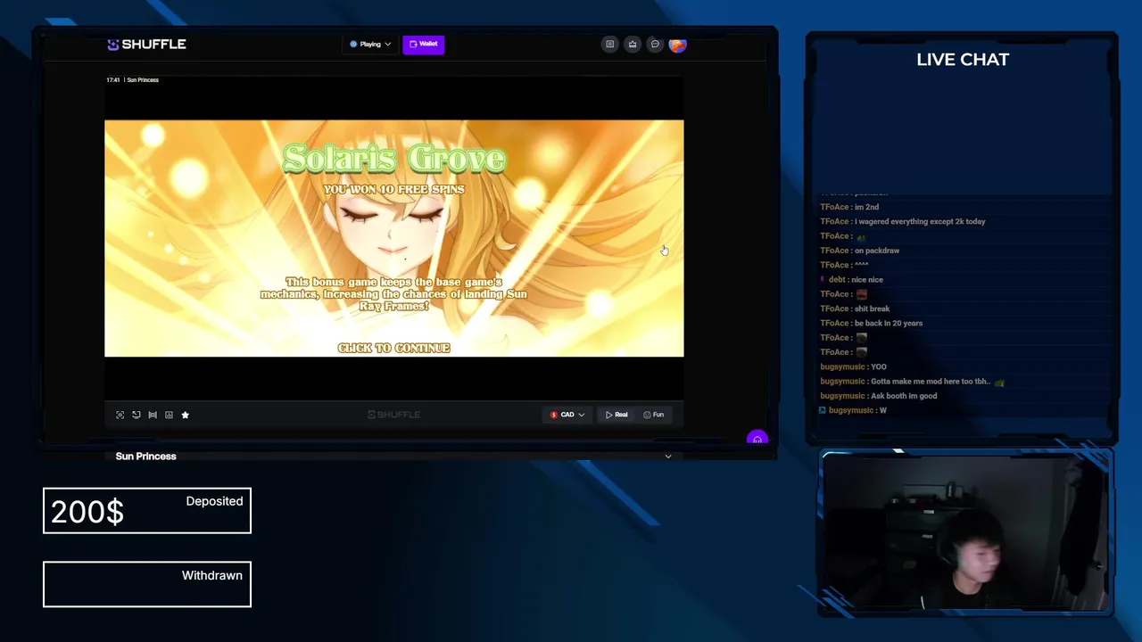Image resolution: width=1142 pixels, height=642 pixels.
Task: Open the Playing balance dropdown
Action: (x=370, y=44)
